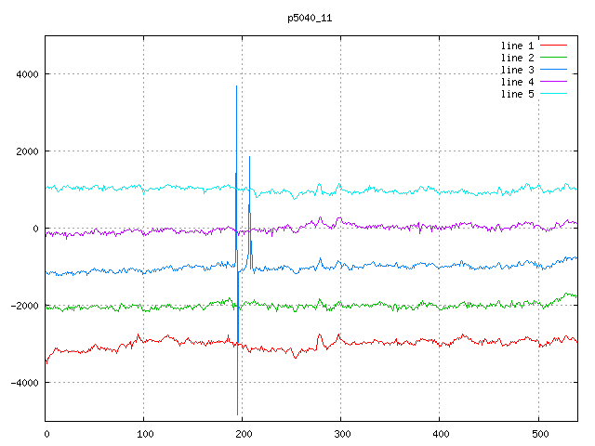Viewport: 595px width, 446px height.
Task: Click the x-axis label 200
Action: click(x=244, y=434)
